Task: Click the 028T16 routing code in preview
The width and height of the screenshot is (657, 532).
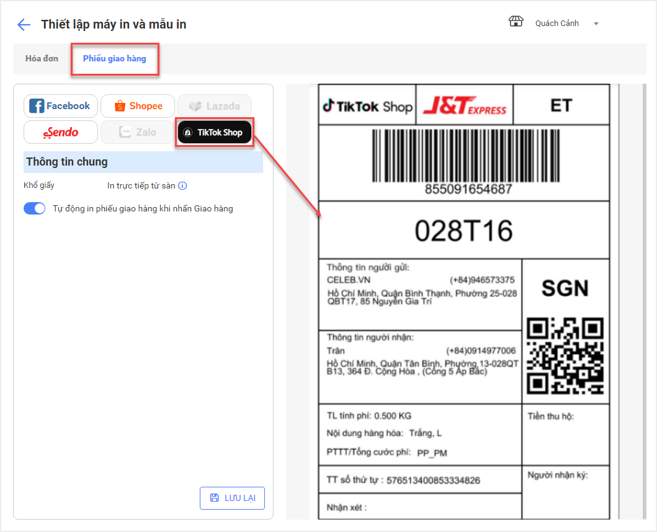Action: click(464, 231)
